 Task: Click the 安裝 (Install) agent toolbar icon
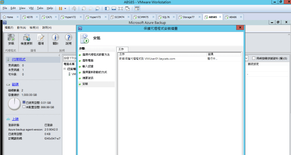tap(11, 39)
